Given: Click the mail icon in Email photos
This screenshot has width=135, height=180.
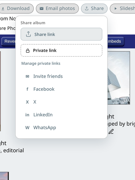Looking at the screenshot, I should [x=41, y=9].
